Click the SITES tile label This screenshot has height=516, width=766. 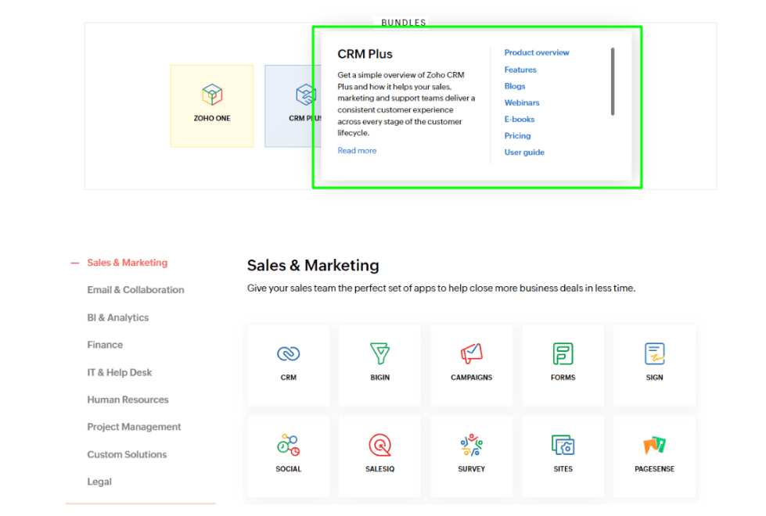[563, 468]
